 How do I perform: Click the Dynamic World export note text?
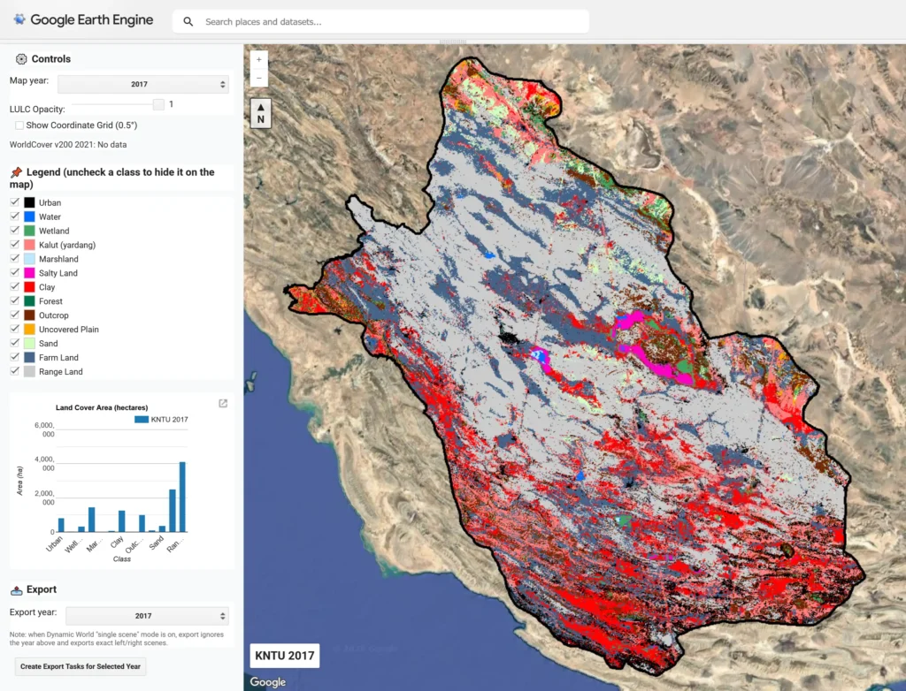[x=117, y=639]
